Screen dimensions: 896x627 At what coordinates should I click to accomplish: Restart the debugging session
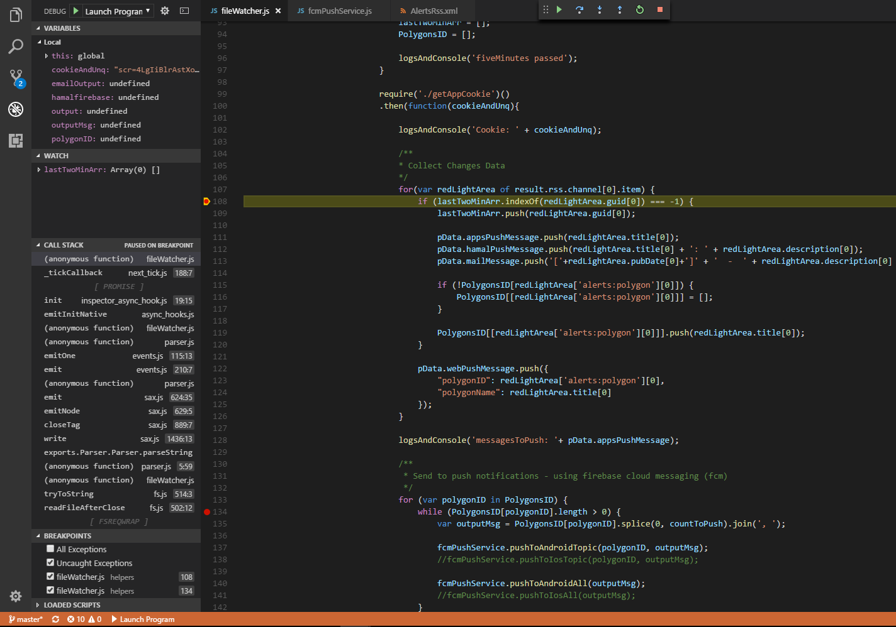pyautogui.click(x=640, y=9)
